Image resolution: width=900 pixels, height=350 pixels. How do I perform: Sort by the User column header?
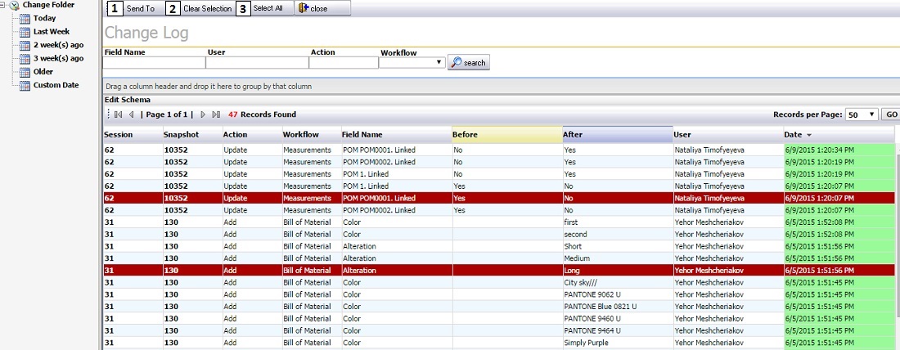[729, 135]
